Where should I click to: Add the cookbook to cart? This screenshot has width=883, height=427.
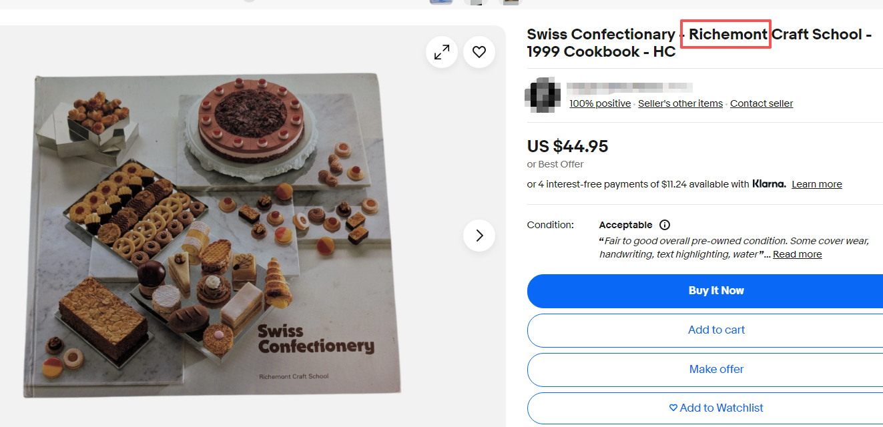715,330
